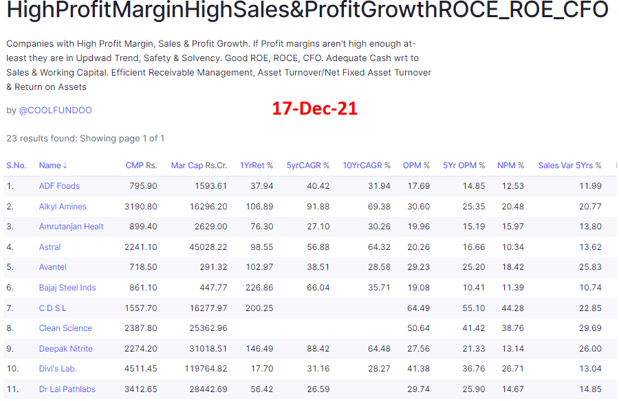
Task: Select ADF Foods NPM value 12.53
Action: coord(513,185)
